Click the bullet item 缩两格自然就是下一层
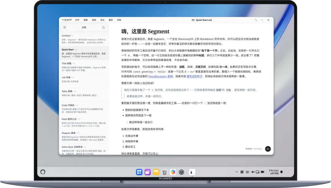The height and width of the screenshot is (188, 331). click(138, 115)
